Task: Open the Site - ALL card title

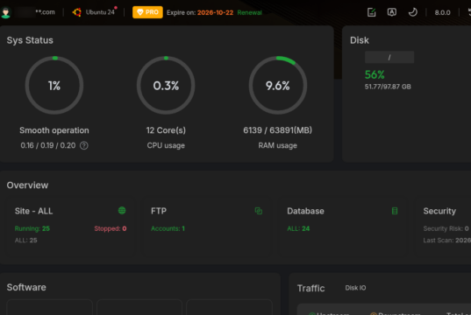Action: coord(33,211)
